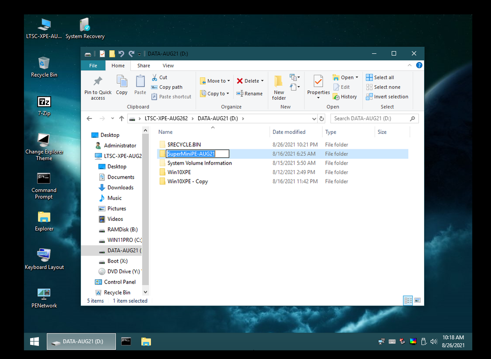Open System Recovery desktop icon
This screenshot has width=491, height=359.
(x=85, y=28)
